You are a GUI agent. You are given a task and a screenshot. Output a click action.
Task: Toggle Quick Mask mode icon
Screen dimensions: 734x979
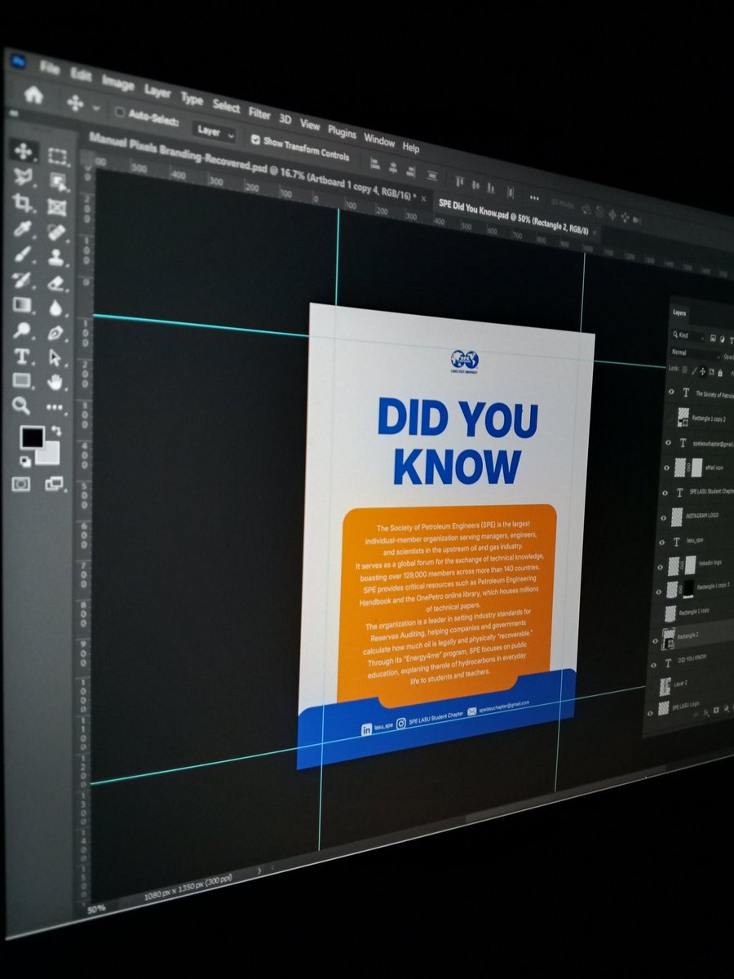click(20, 484)
